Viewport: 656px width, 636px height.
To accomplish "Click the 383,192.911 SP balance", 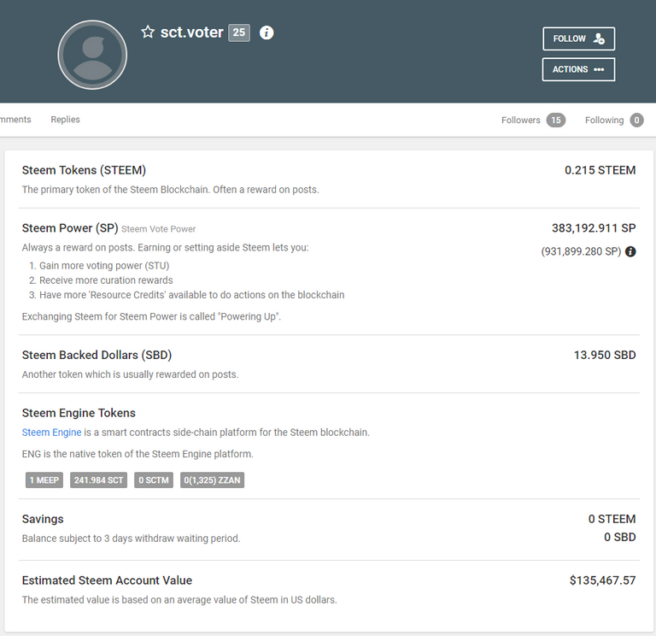I will click(x=594, y=228).
